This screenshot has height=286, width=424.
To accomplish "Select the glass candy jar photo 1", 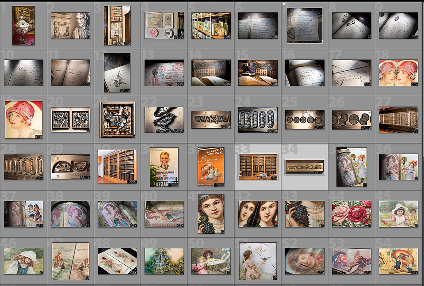I will tap(23, 25).
